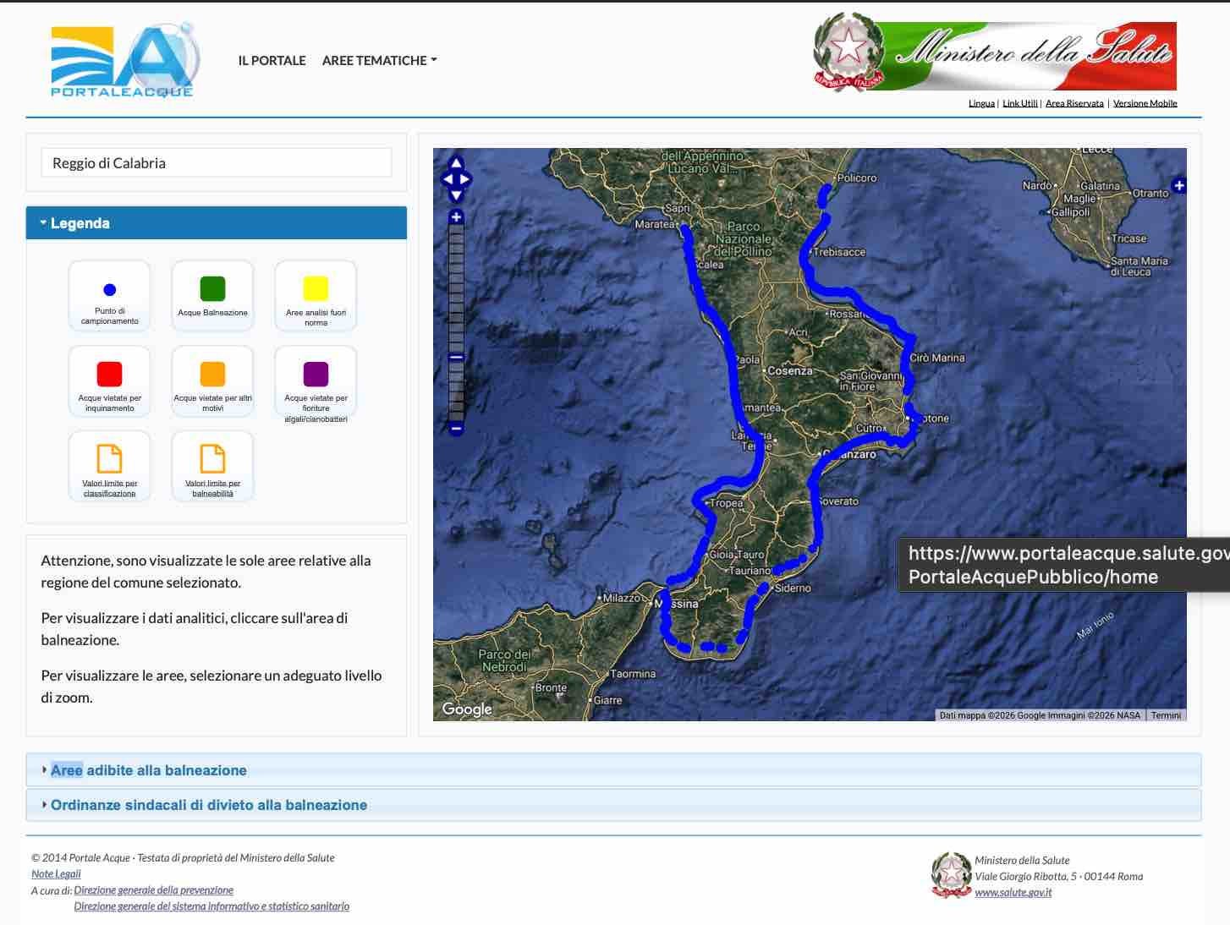Click the upper part of the zoom bar
Screen dimensions: 1230x925
(456, 287)
